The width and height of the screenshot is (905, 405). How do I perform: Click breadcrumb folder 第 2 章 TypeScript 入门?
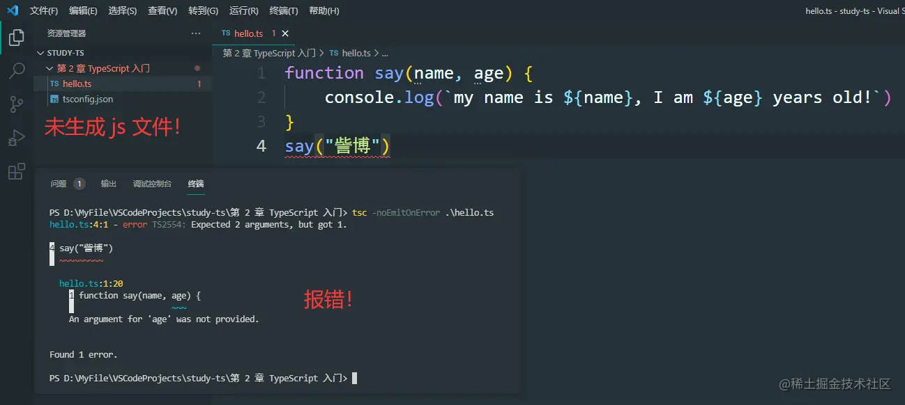click(269, 53)
